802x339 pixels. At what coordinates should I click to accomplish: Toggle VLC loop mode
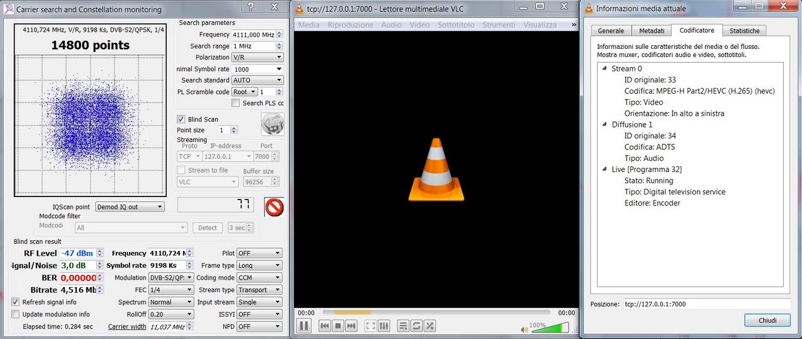[416, 326]
